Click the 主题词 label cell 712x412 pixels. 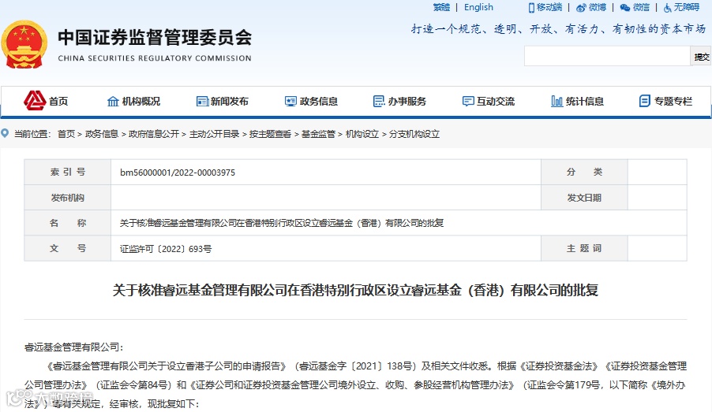click(x=584, y=248)
